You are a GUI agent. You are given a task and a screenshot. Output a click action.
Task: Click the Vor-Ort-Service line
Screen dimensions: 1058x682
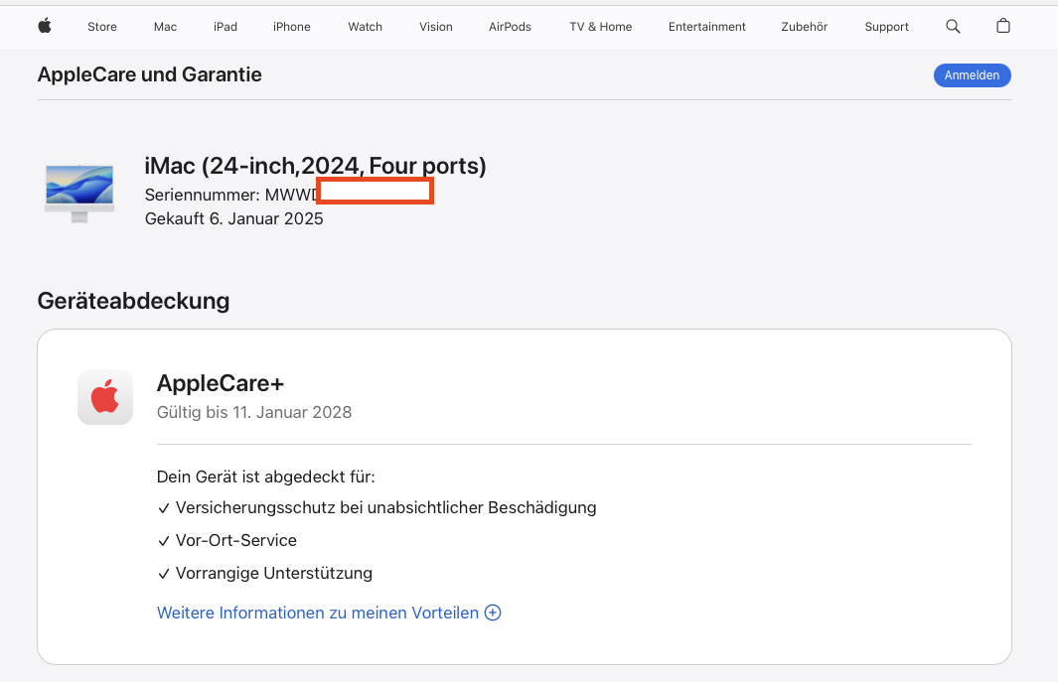(x=227, y=540)
